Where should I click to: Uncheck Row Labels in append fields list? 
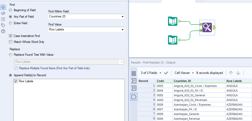click(16, 81)
